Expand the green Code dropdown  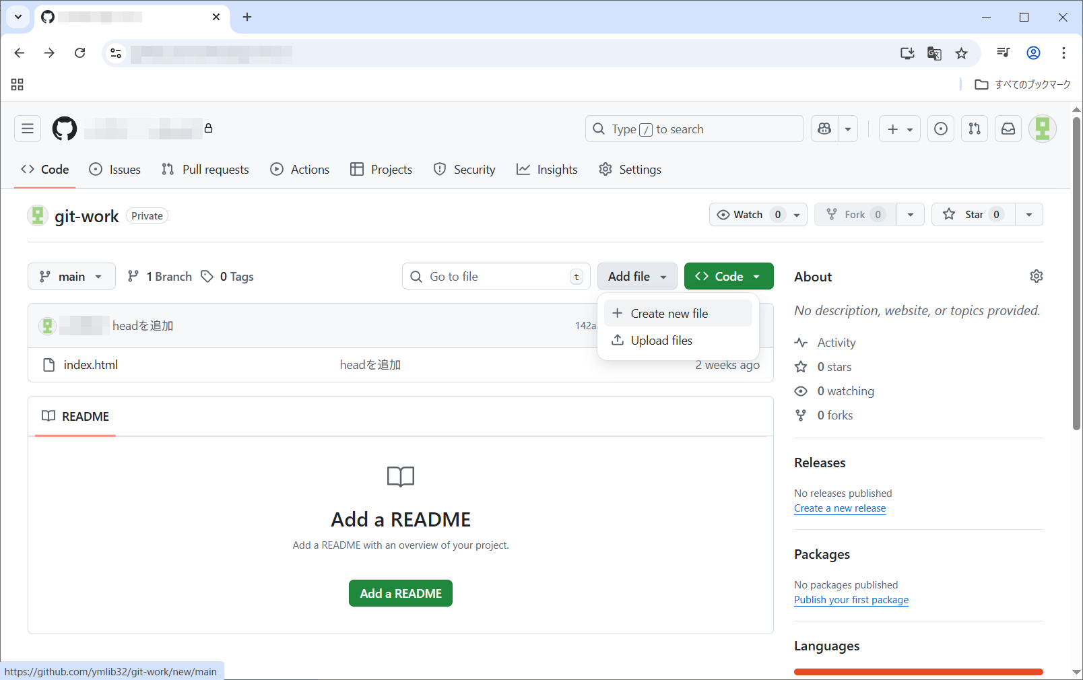point(728,277)
